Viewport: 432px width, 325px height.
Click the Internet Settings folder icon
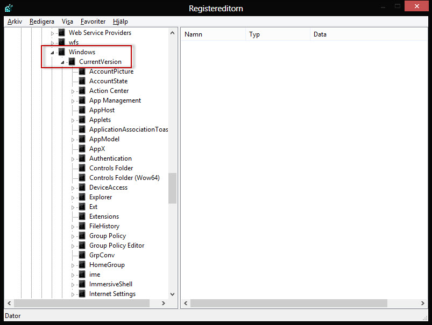coord(82,294)
